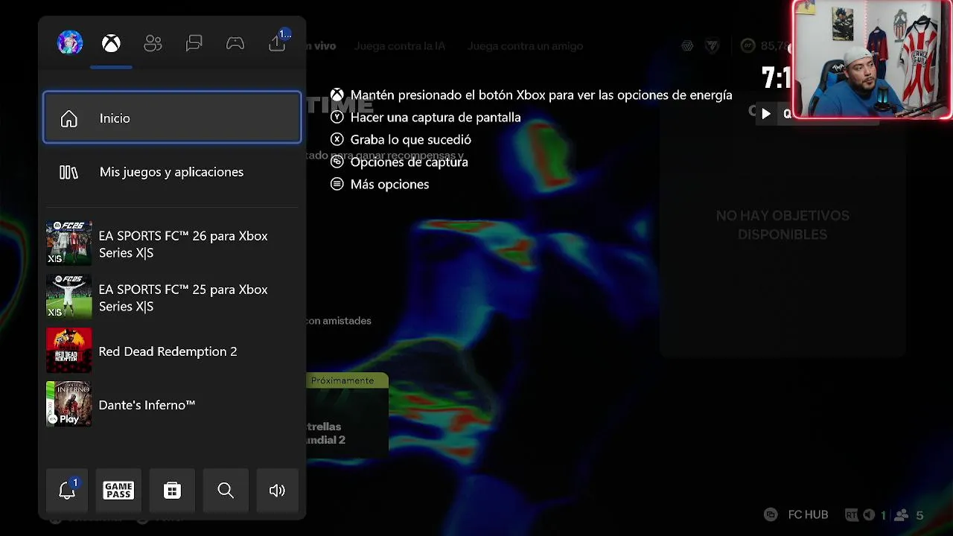Open the Microsoft Store icon

[x=172, y=490]
